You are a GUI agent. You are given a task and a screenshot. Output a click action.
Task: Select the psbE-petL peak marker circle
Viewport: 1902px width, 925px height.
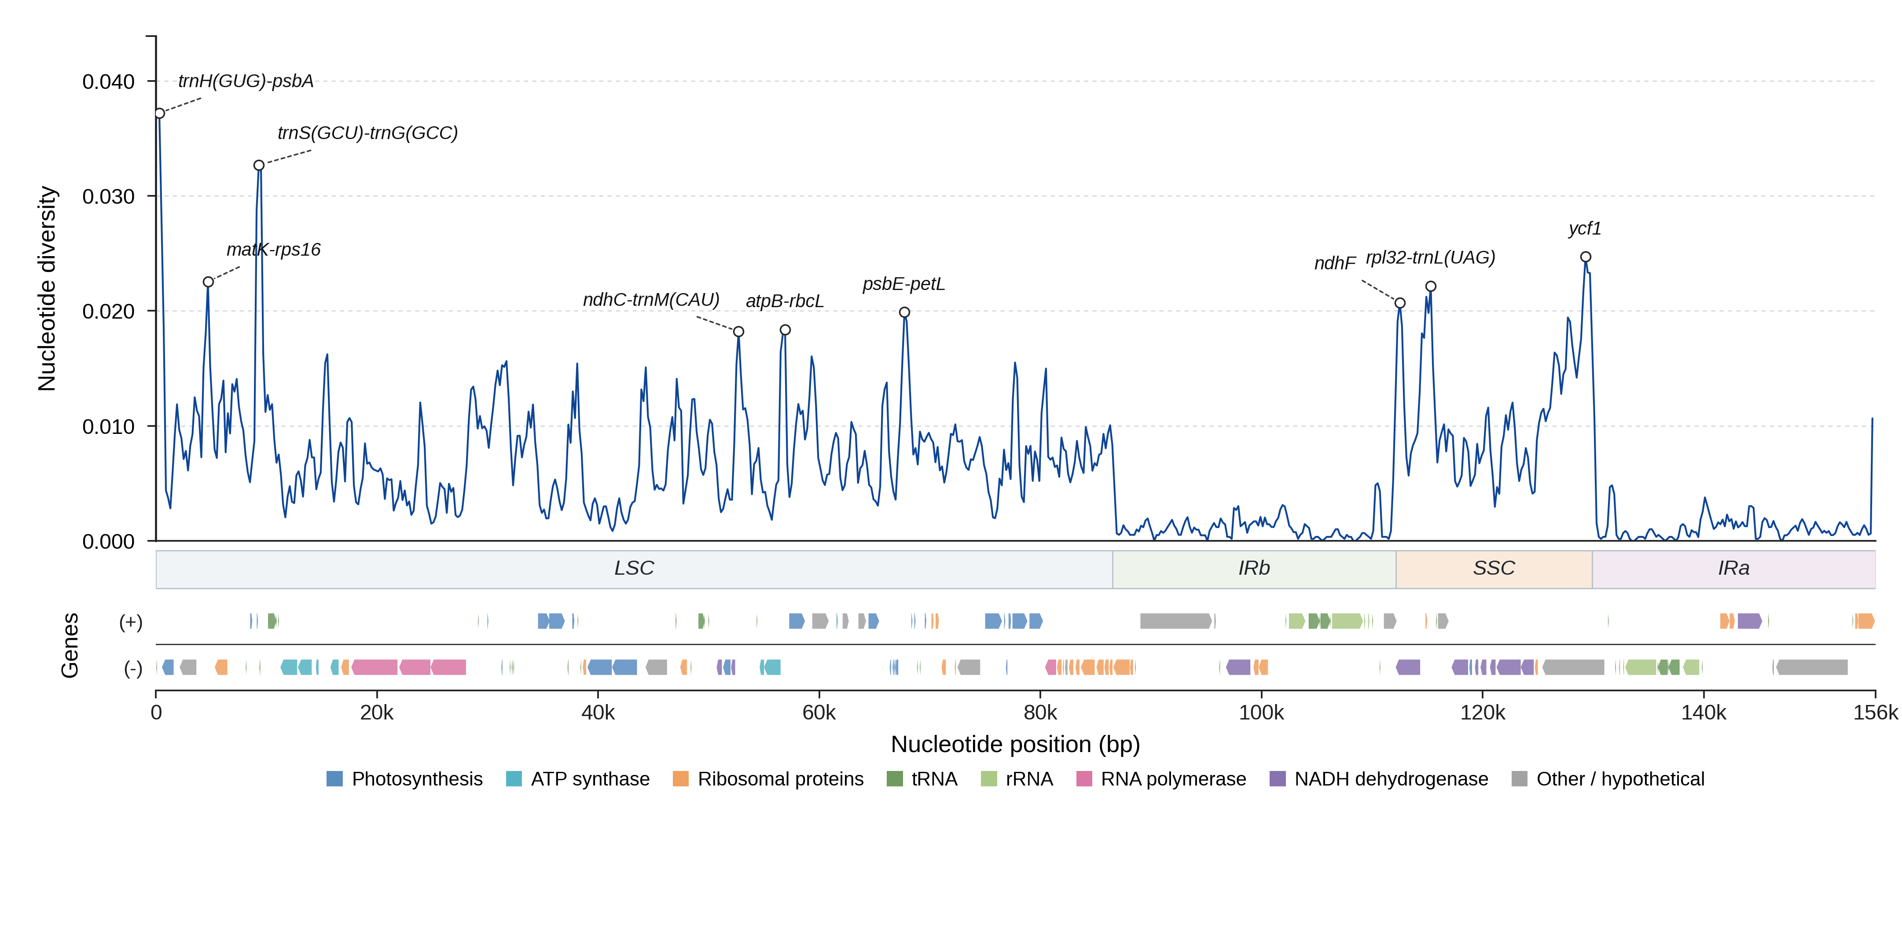click(904, 312)
